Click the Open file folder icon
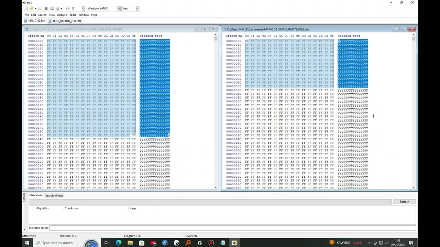The width and height of the screenshot is (440, 247). coord(31,9)
